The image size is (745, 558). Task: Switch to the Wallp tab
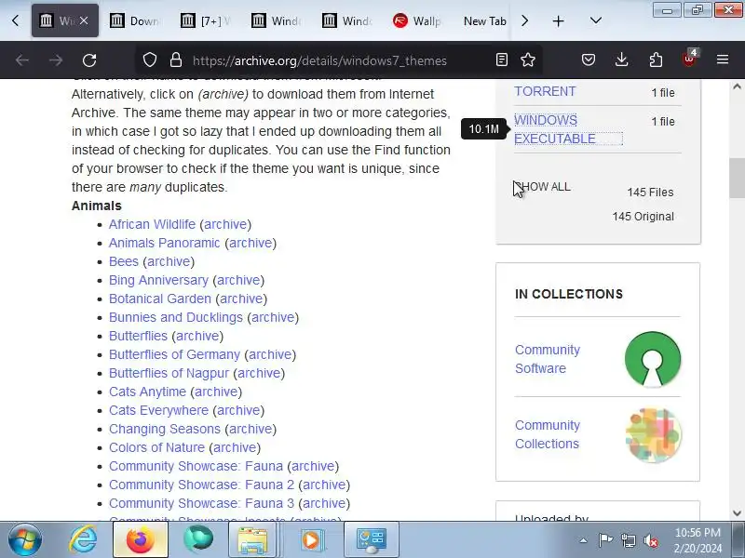tap(418, 20)
